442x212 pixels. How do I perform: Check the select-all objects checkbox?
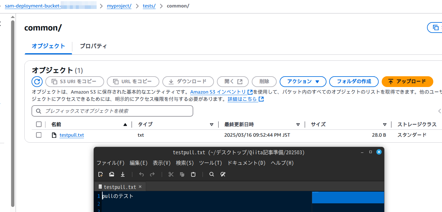[39, 124]
